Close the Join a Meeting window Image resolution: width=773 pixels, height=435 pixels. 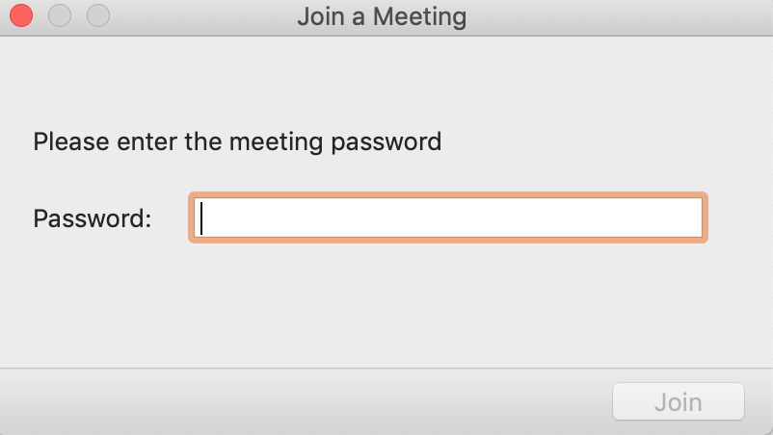[21, 16]
